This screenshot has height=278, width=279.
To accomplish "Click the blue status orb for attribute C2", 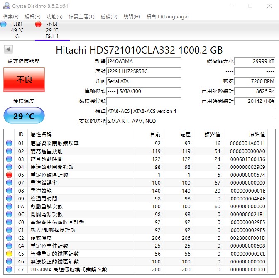I will pyautogui.click(x=9, y=238).
